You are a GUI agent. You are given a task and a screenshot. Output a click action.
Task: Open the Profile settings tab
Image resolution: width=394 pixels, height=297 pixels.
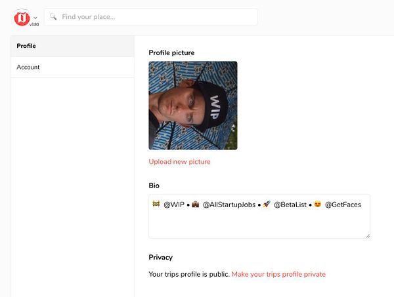point(26,46)
